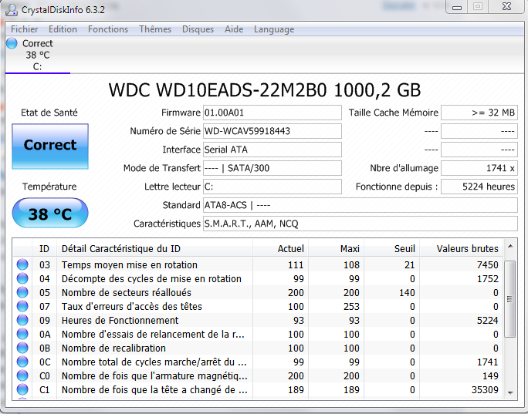Open the Aide menu
Screen dimensions: 528x414
pos(234,29)
